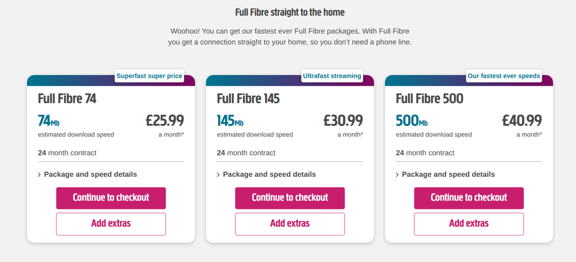
Task: Click the £30.99 a month price
Action: 343,120
